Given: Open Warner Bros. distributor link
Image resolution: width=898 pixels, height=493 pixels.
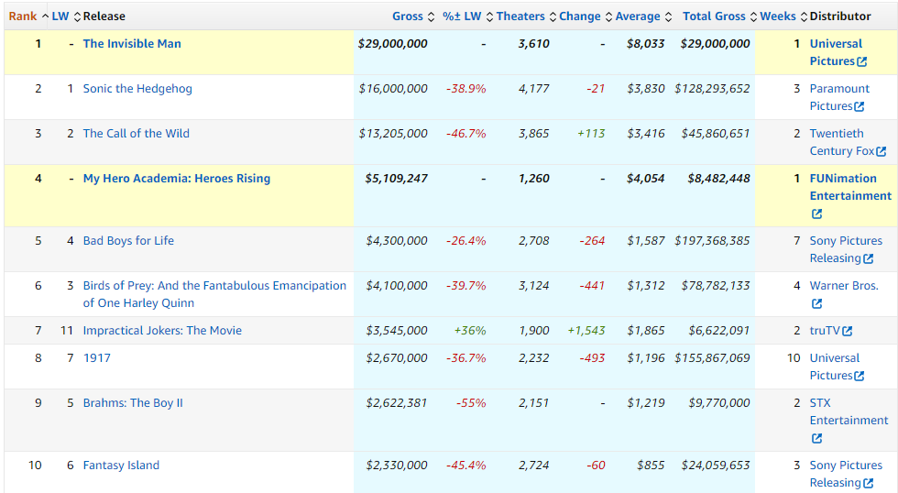Looking at the screenshot, I should [x=843, y=285].
